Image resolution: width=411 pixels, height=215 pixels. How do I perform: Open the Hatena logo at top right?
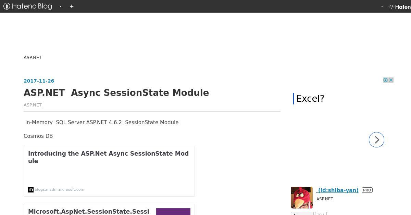[x=400, y=6]
